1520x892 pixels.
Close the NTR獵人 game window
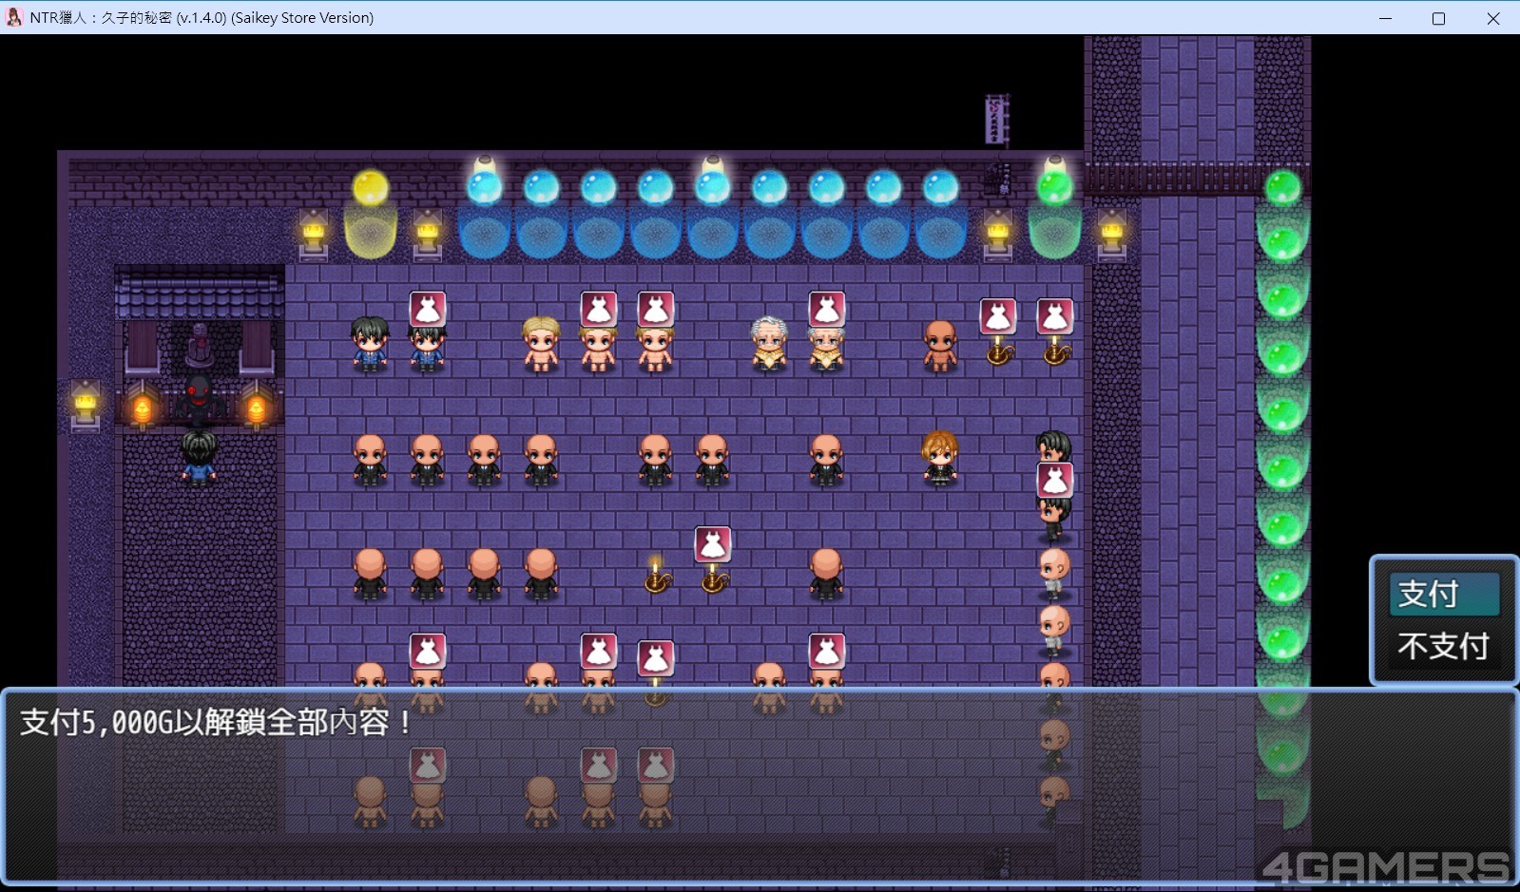[x=1493, y=18]
